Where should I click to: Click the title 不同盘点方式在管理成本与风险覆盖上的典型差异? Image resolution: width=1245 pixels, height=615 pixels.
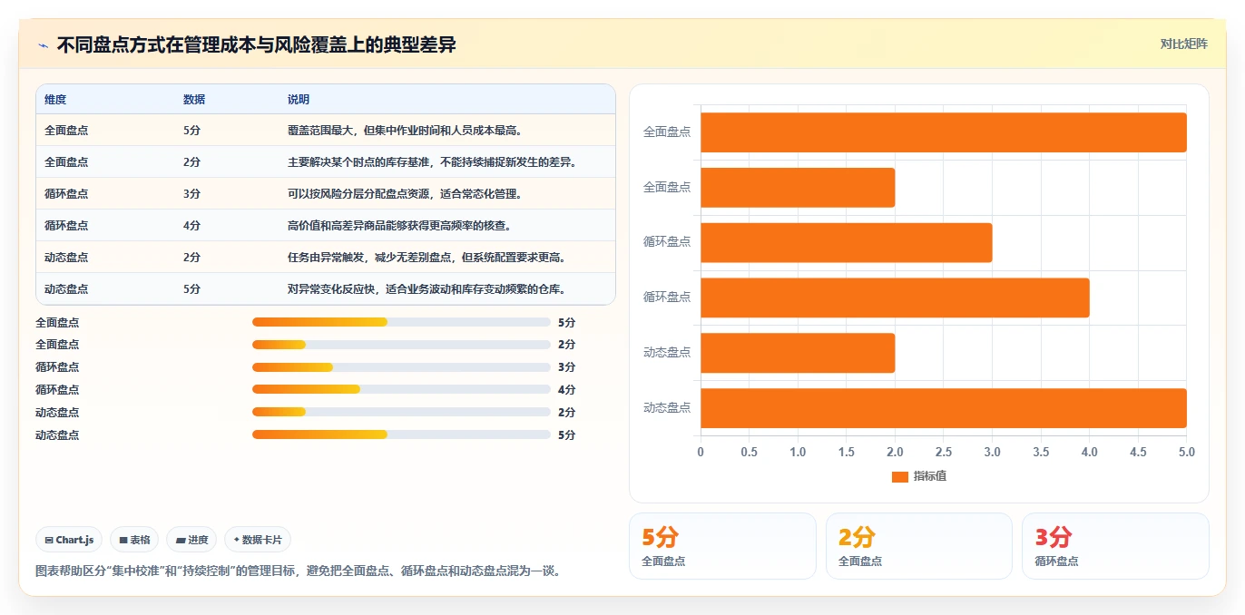click(x=256, y=44)
